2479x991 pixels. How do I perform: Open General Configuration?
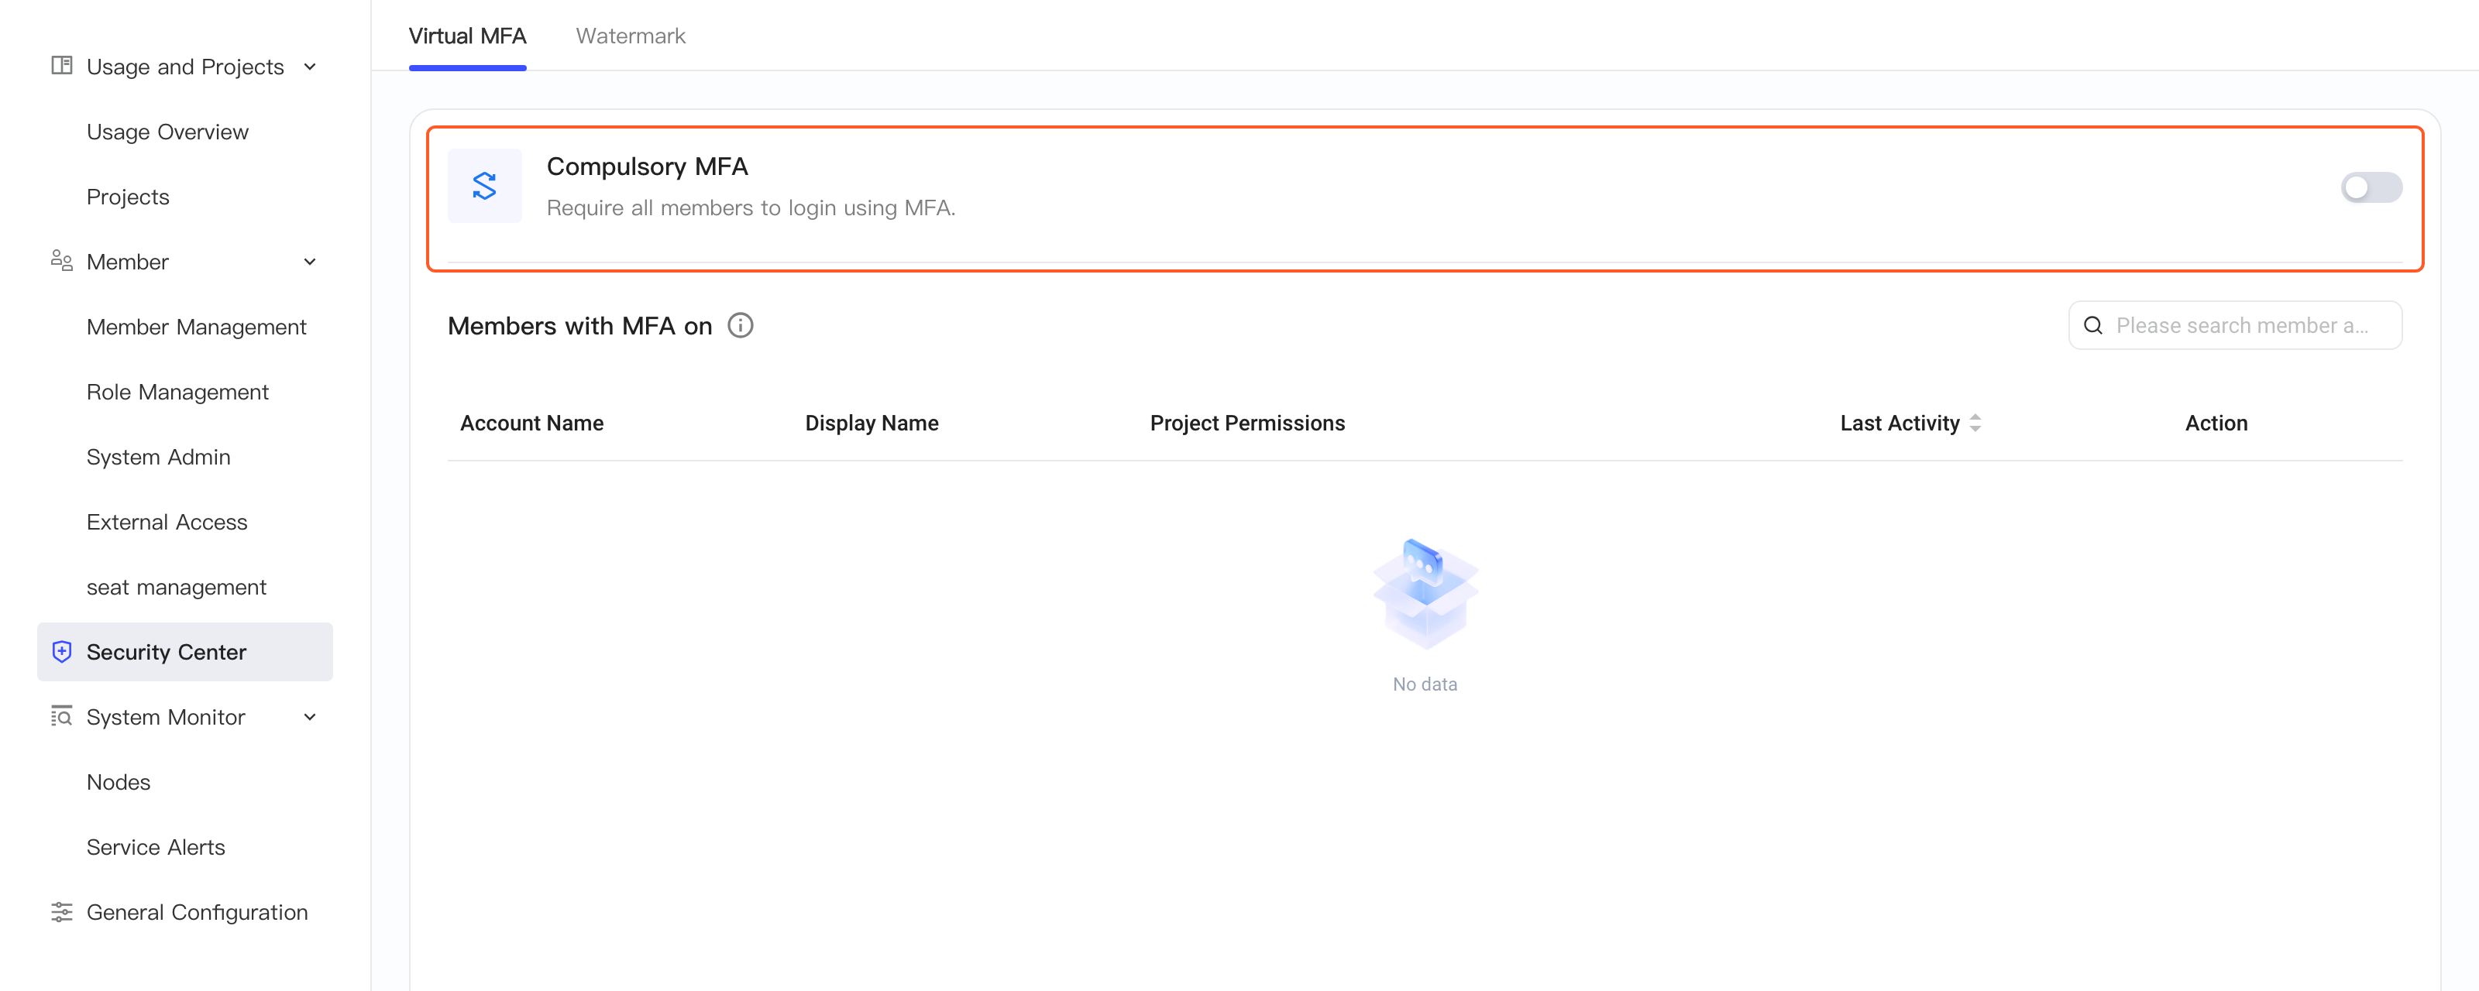196,912
